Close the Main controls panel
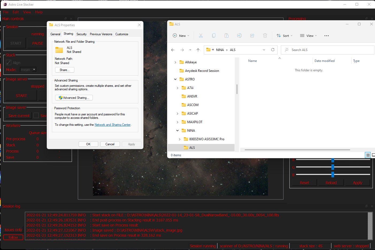 pos(71,19)
